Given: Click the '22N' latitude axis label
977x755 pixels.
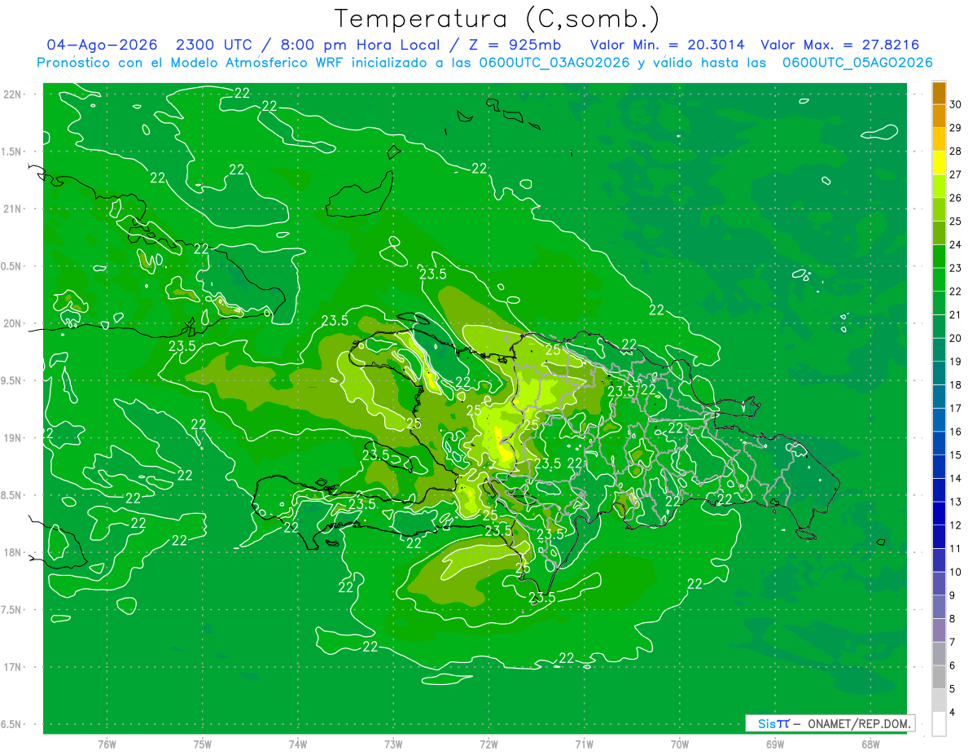Looking at the screenshot, I should tap(13, 94).
